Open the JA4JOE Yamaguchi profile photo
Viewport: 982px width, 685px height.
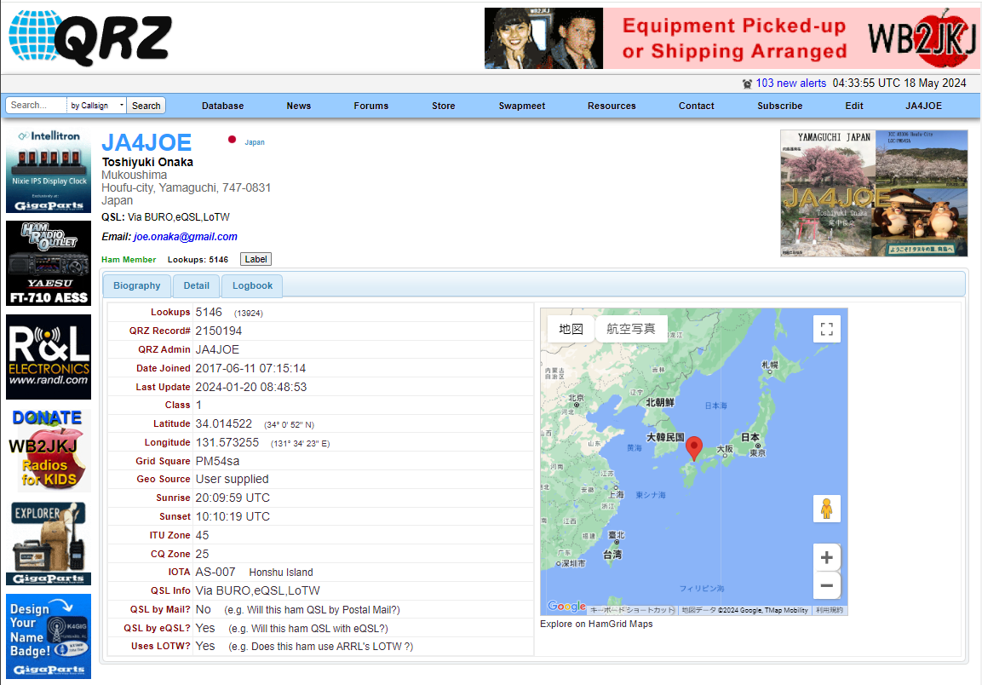[874, 193]
